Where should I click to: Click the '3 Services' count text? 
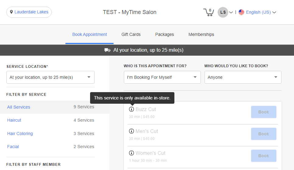[84, 134]
